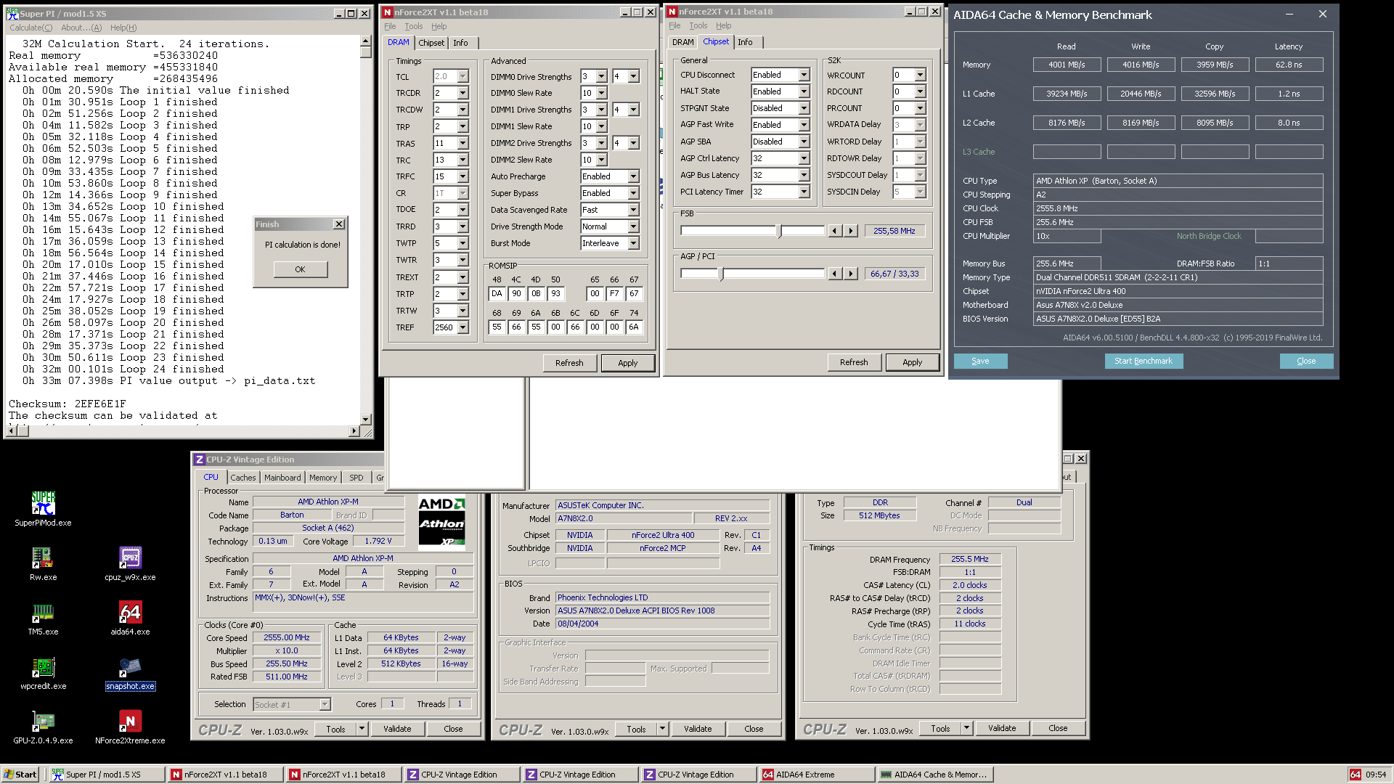Click Close button in AIDA64 benchmark
1394x784 pixels.
click(1306, 361)
